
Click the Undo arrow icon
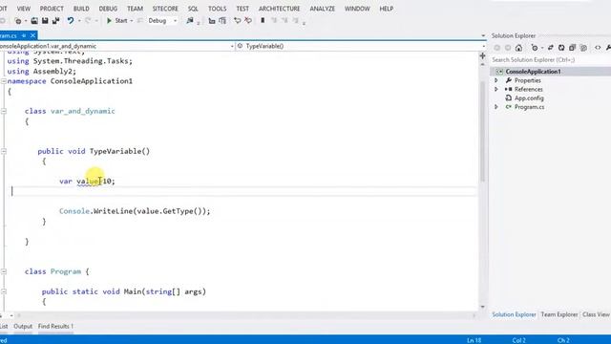(x=70, y=21)
